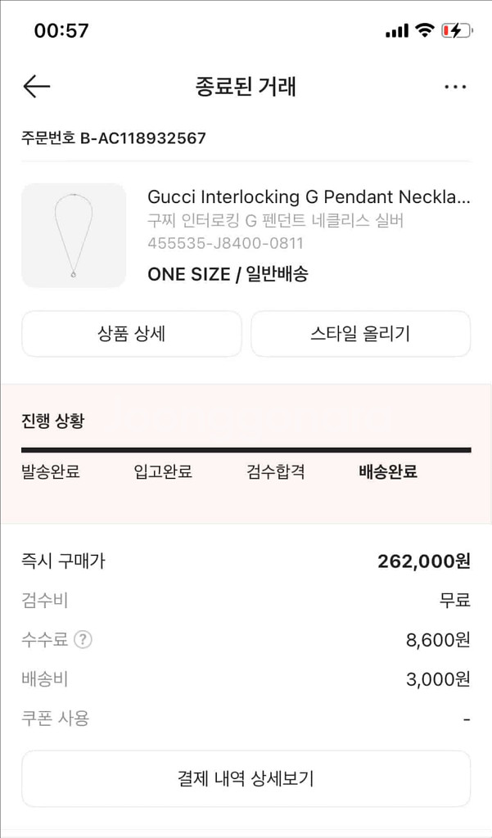Screen dimensions: 492x838
Task: Tap the 262,000원 instant purchase price
Action: 423,561
